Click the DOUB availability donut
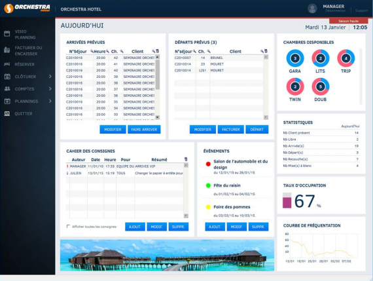Screen dimensions: 373x281 pyautogui.click(x=321, y=86)
